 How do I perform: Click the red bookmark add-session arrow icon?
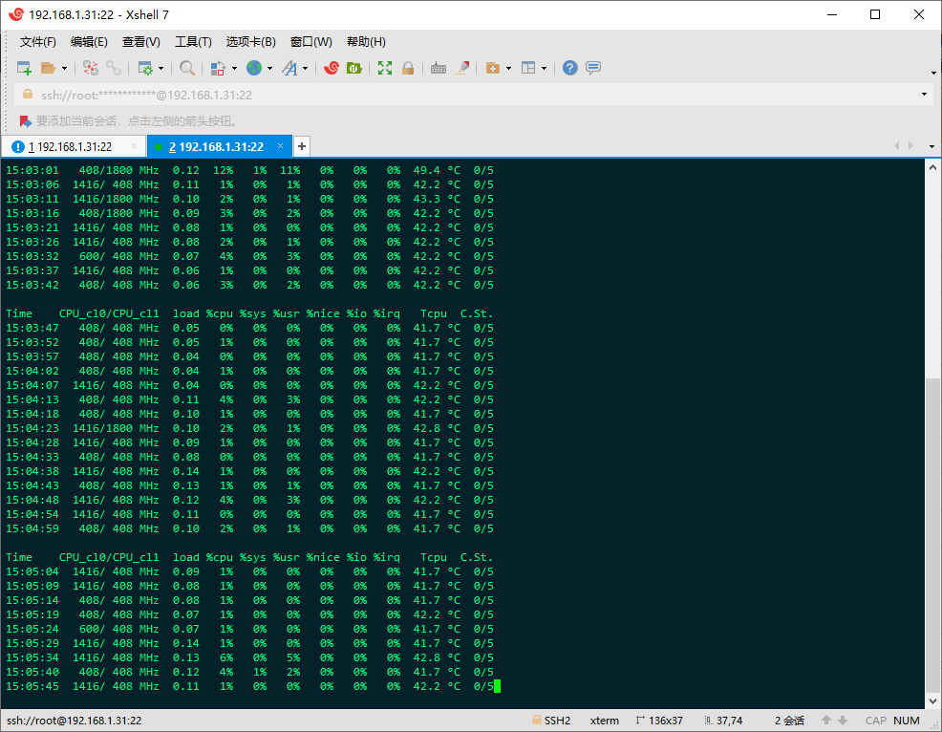[25, 121]
